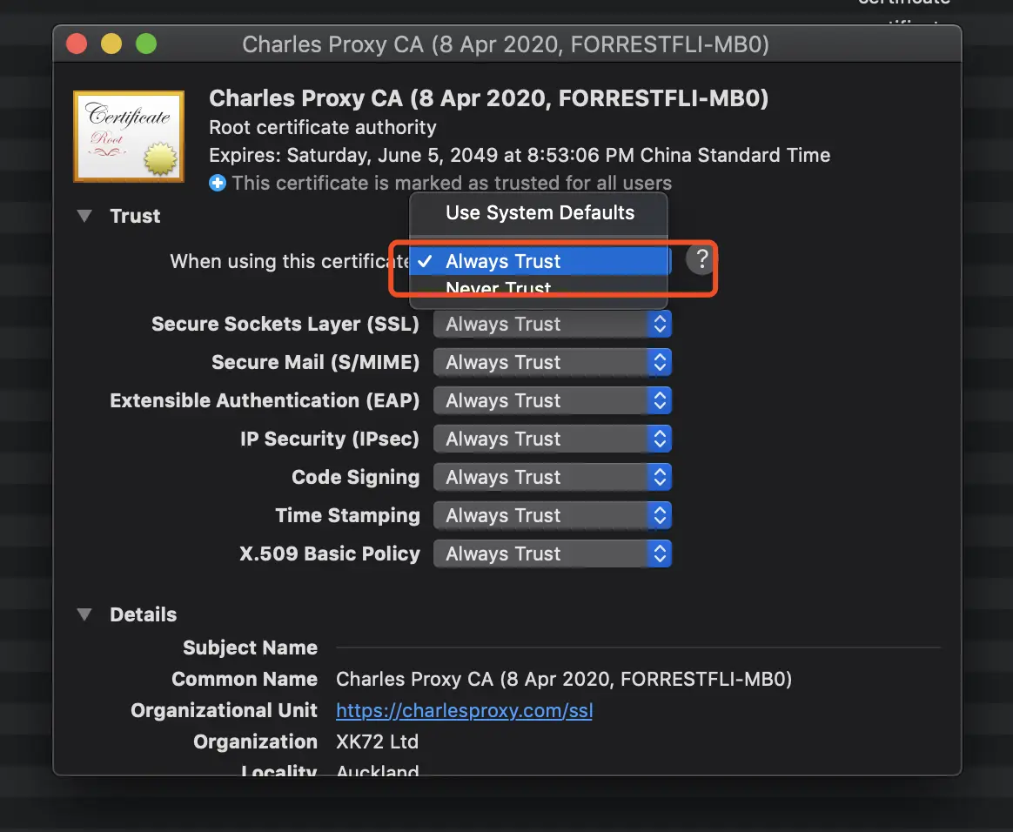Click the XK72 Ltd organization value

(378, 741)
